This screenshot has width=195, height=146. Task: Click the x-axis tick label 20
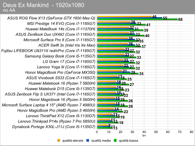click(x=120, y=132)
